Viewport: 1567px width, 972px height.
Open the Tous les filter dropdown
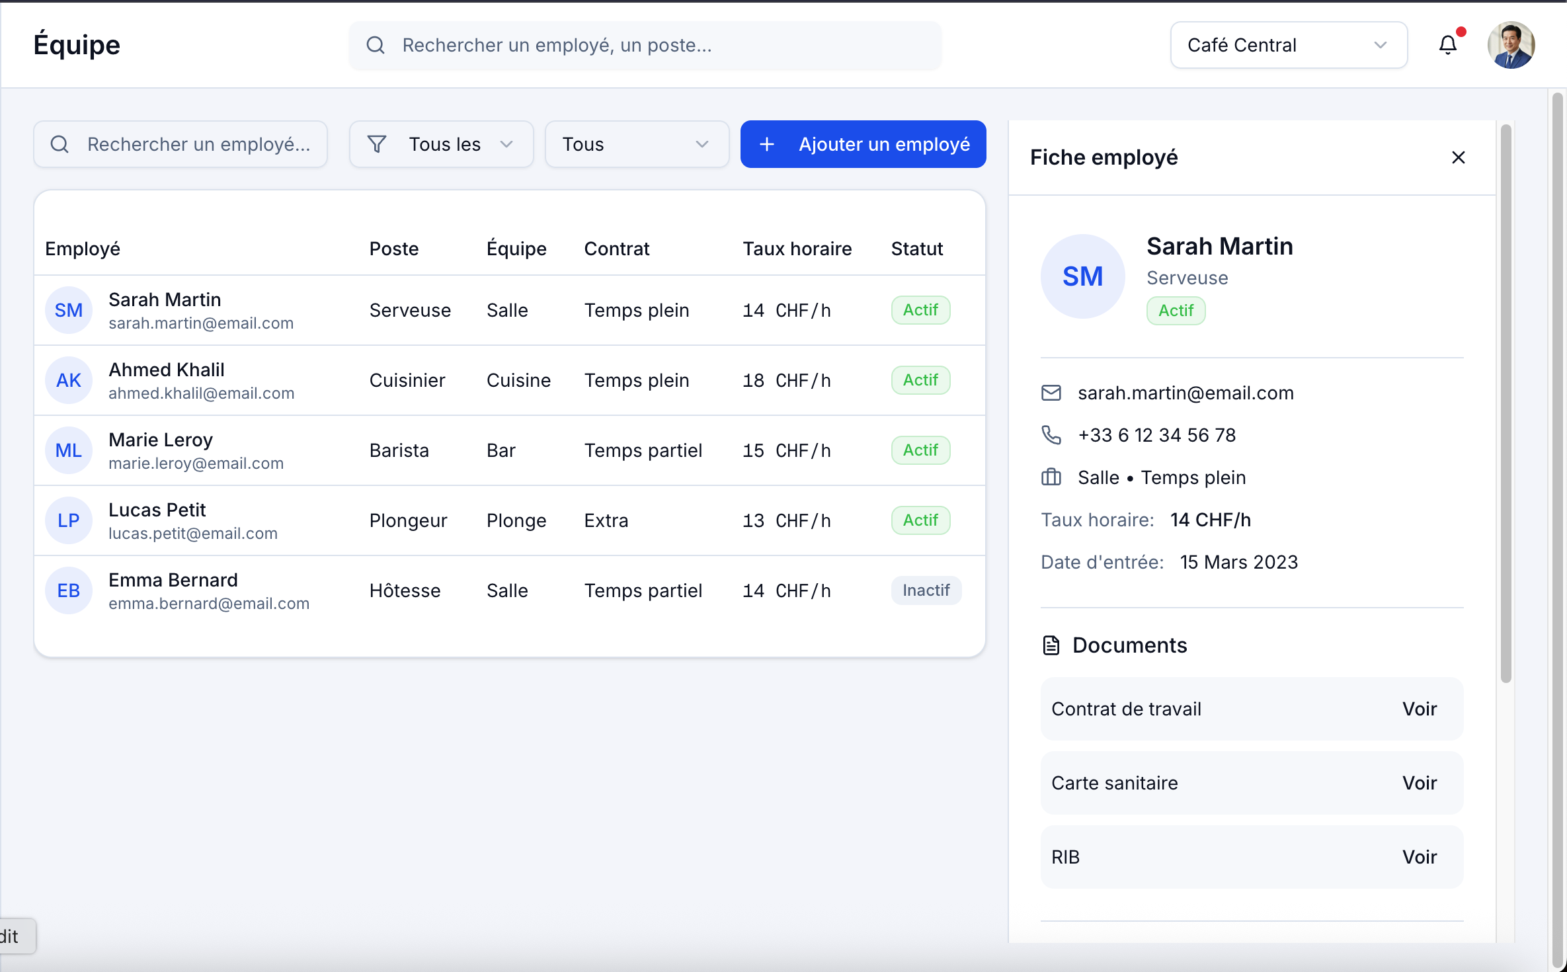(x=441, y=144)
